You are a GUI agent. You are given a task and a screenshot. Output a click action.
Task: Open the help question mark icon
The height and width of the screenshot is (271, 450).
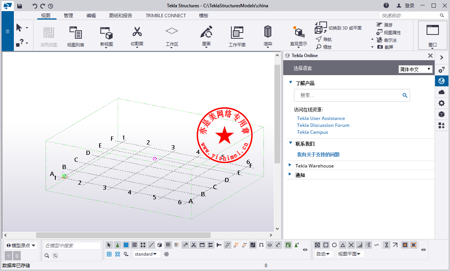386,5
